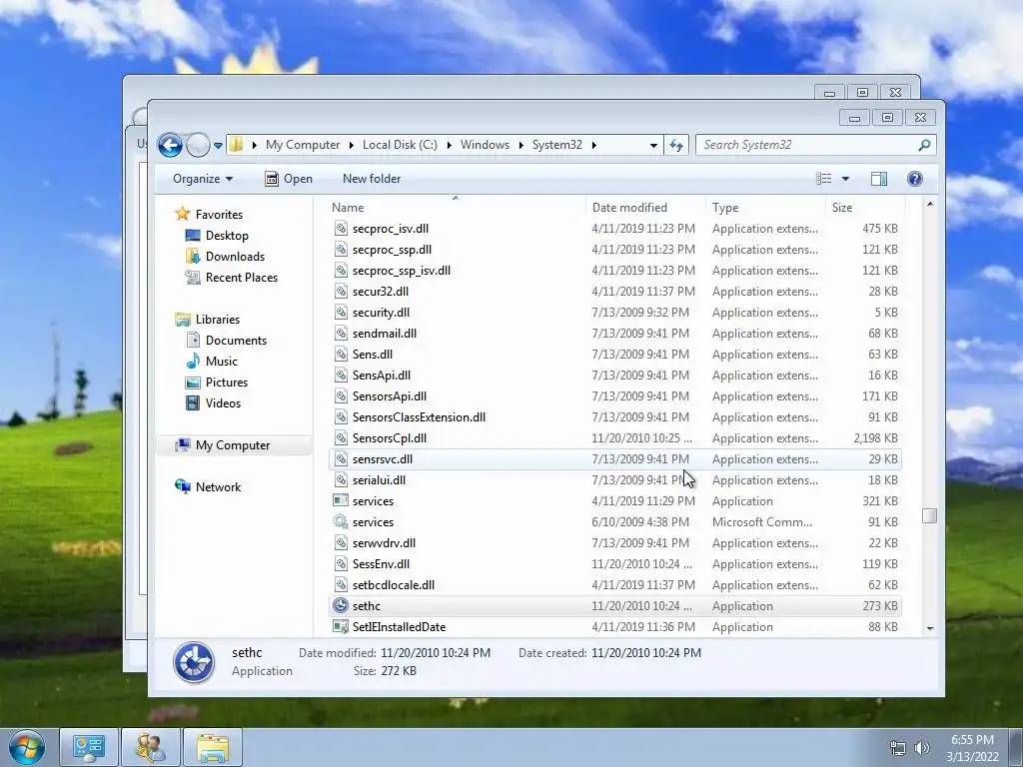Change your view icon button

(x=824, y=179)
